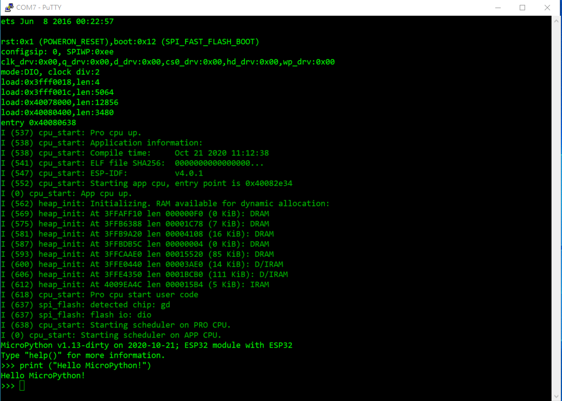Image resolution: width=562 pixels, height=401 pixels.
Task: Click the 'clk_drv:0x00,q_drv:0x00' line
Action: click(168, 62)
